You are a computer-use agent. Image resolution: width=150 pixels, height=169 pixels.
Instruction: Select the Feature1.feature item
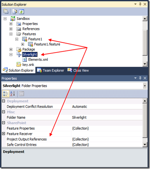pyautogui.click(x=47, y=44)
